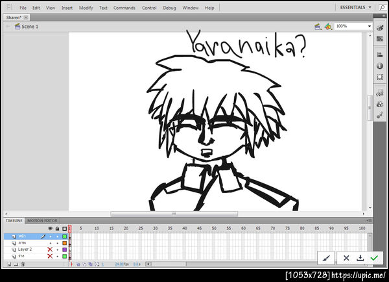Screen dimensions: 389x282
Task: Open the Color panel icon
Action: [x=380, y=27]
